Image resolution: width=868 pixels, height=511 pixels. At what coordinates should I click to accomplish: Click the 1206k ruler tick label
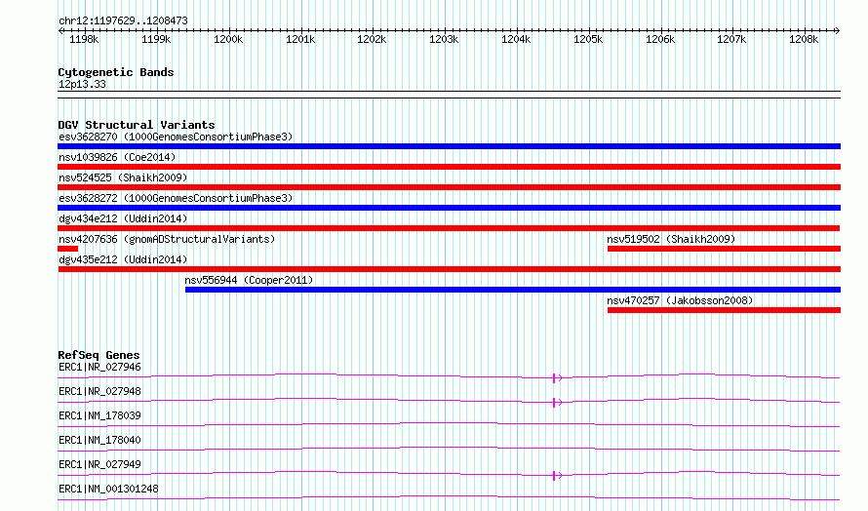pyautogui.click(x=660, y=39)
